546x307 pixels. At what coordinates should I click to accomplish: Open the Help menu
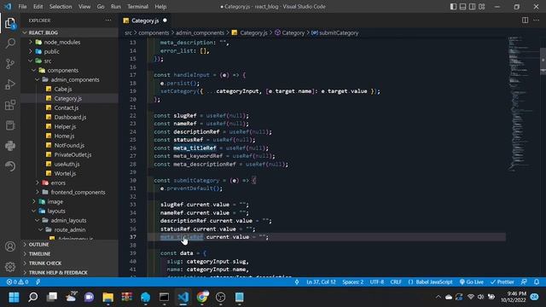(x=160, y=7)
